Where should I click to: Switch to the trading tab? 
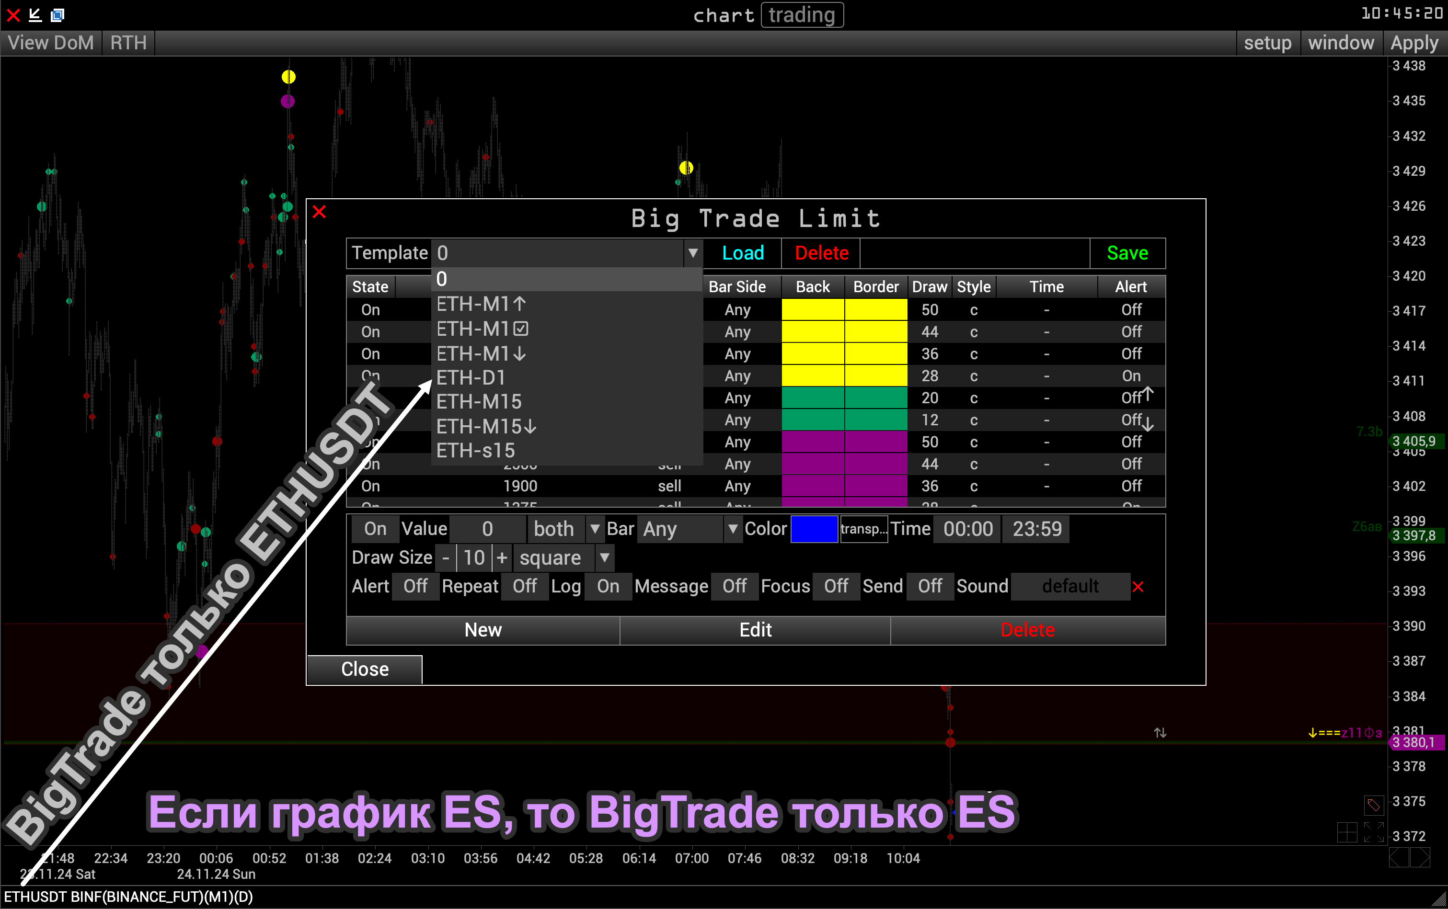point(802,15)
